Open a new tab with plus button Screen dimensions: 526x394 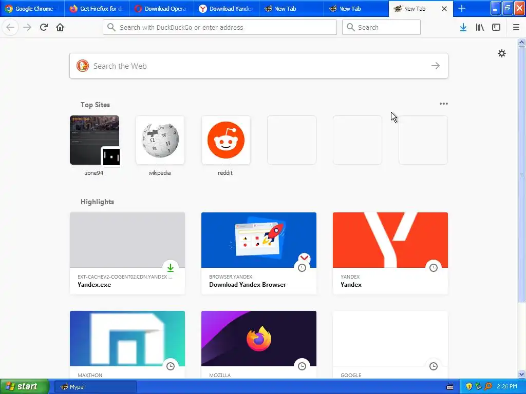click(x=462, y=9)
